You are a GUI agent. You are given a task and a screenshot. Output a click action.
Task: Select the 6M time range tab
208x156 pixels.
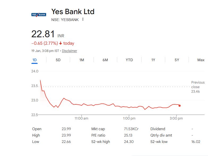click(105, 60)
